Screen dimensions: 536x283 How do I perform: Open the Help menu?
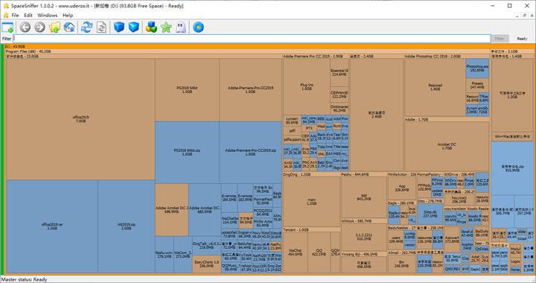click(x=68, y=16)
